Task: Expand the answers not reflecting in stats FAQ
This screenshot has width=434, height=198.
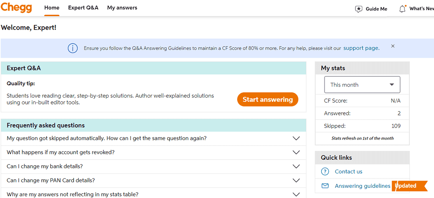Action: [x=153, y=194]
